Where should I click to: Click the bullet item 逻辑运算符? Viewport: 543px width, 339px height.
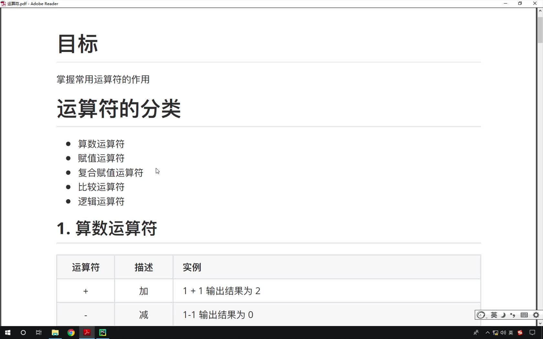tap(101, 201)
